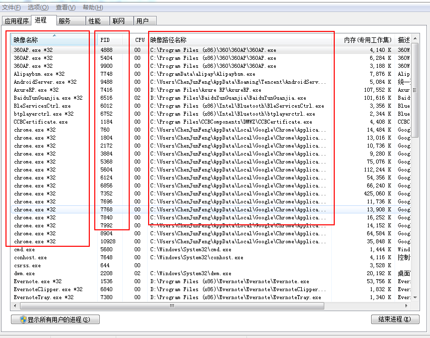Select the BaiduYunGuanjia.exe *32 process
The width and height of the screenshot is (430, 338).
(211, 98)
